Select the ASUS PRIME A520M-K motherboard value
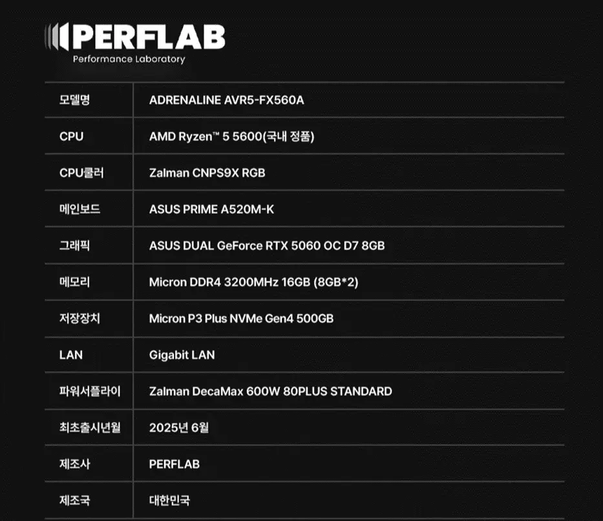 pyautogui.click(x=211, y=209)
